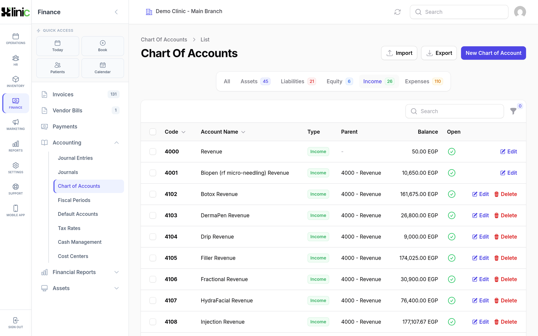Expand the Financial Reports section

tap(80, 272)
